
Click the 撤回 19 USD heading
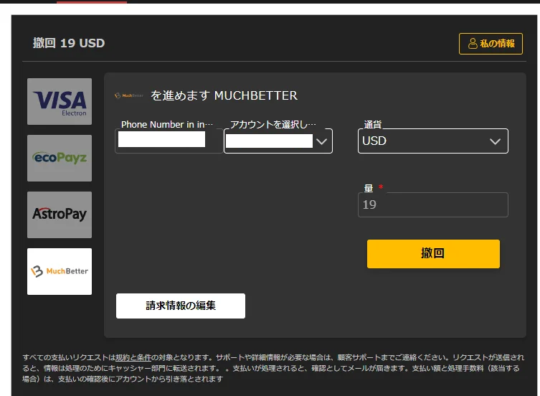69,43
